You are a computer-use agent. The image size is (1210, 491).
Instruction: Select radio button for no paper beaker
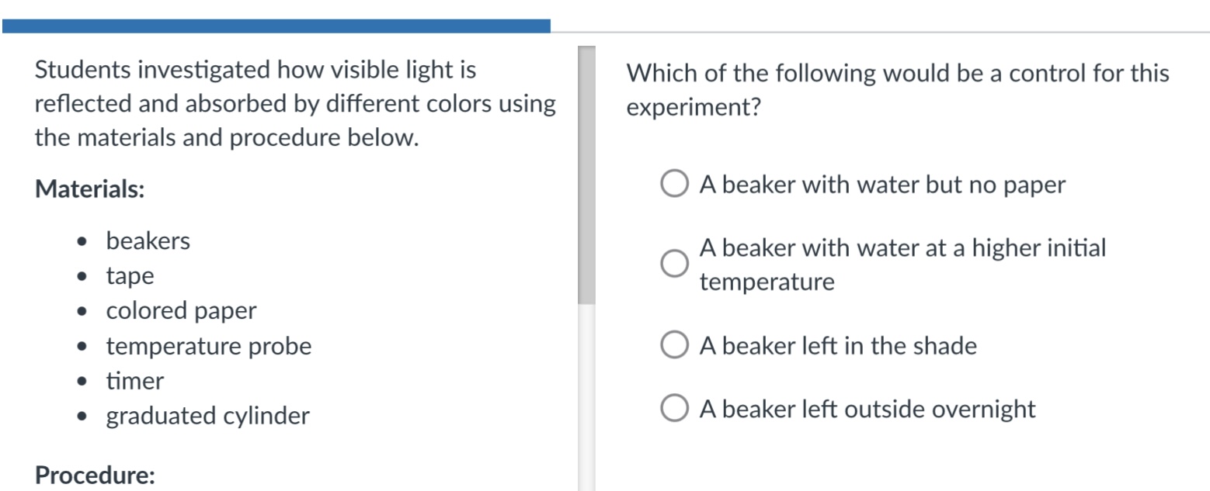click(673, 185)
